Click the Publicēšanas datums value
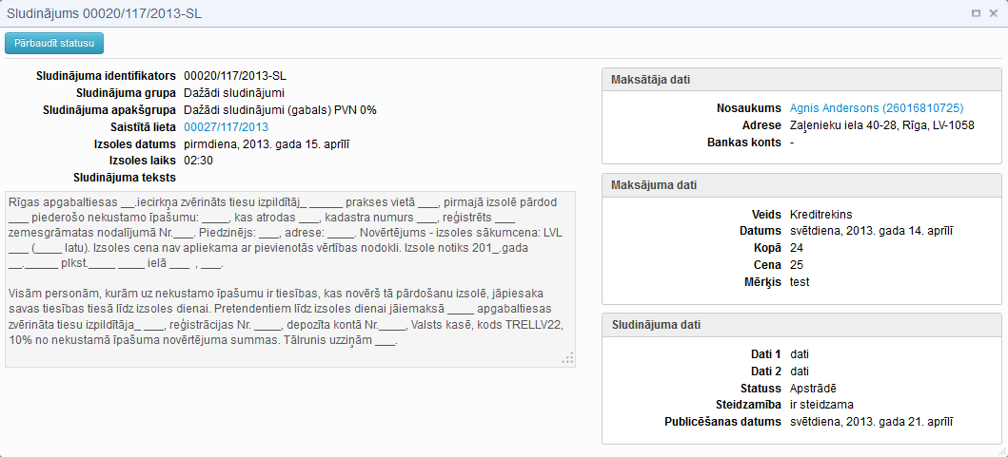The width and height of the screenshot is (1008, 457). 871,422
